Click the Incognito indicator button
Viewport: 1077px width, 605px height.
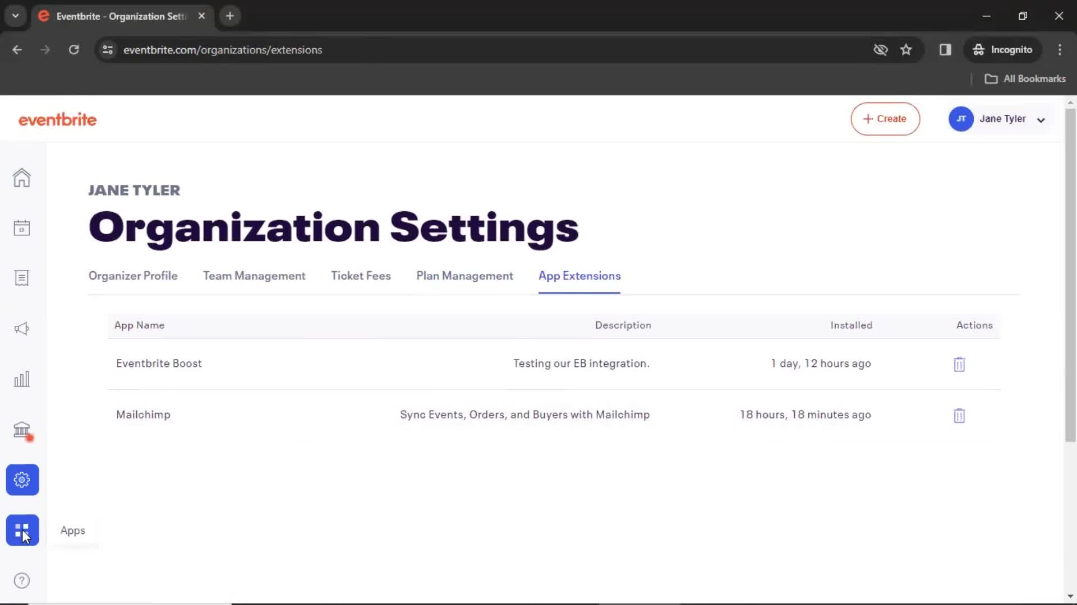(1002, 50)
